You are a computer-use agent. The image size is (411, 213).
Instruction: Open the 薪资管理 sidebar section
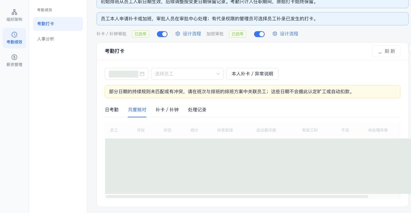(x=14, y=61)
